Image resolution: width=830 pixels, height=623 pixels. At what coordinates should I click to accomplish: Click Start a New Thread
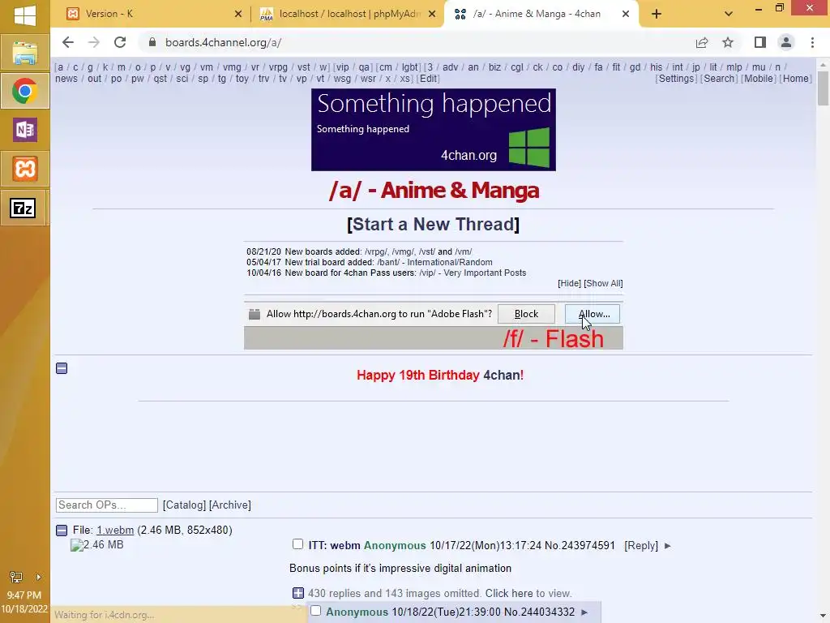click(x=433, y=224)
